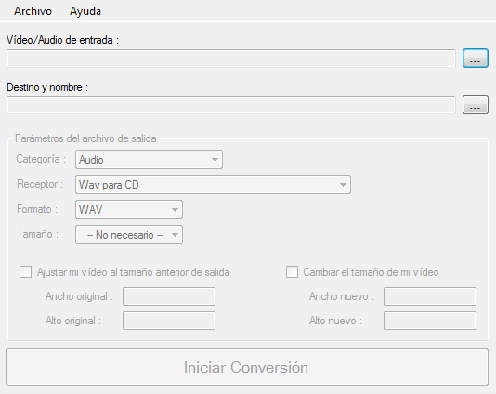Click the Alto original input box

coord(169,321)
